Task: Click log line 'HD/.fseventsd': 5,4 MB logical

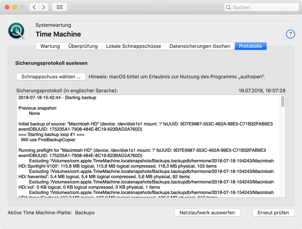Action: 104,177
